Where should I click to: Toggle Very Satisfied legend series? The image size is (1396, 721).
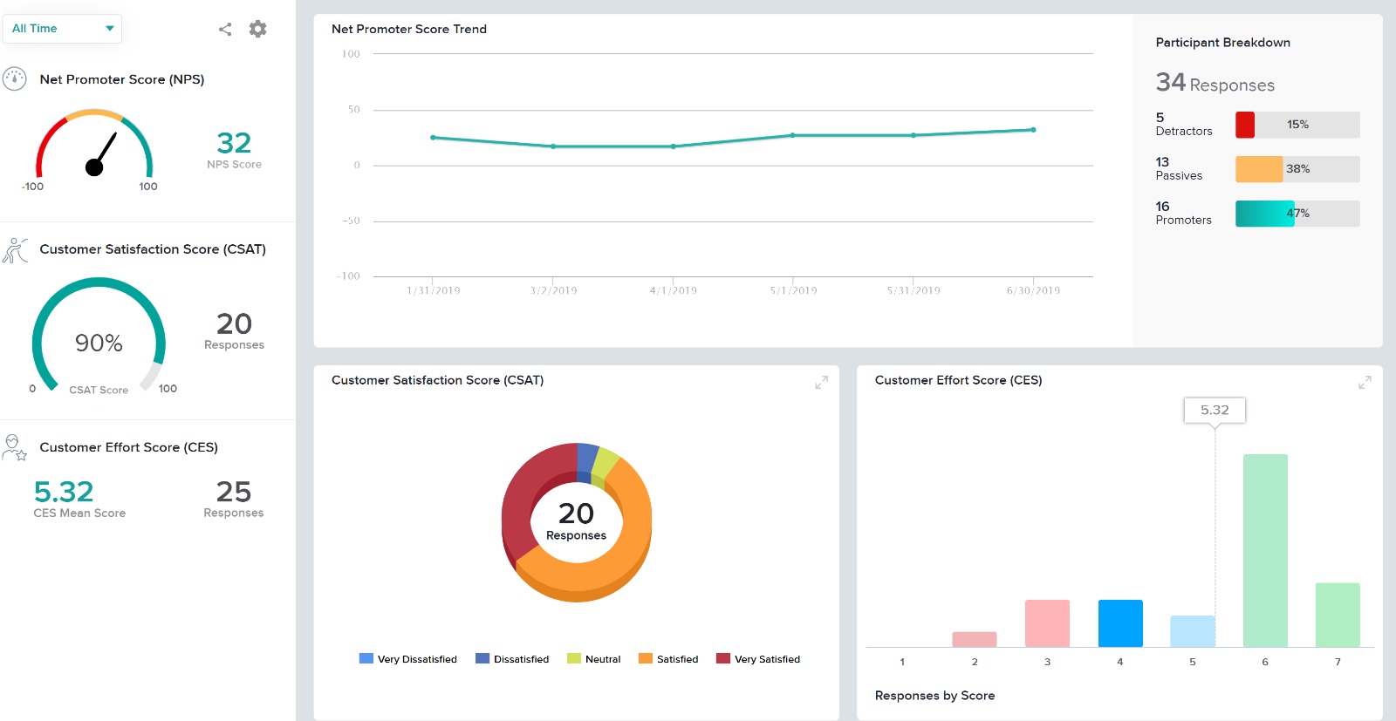point(757,659)
